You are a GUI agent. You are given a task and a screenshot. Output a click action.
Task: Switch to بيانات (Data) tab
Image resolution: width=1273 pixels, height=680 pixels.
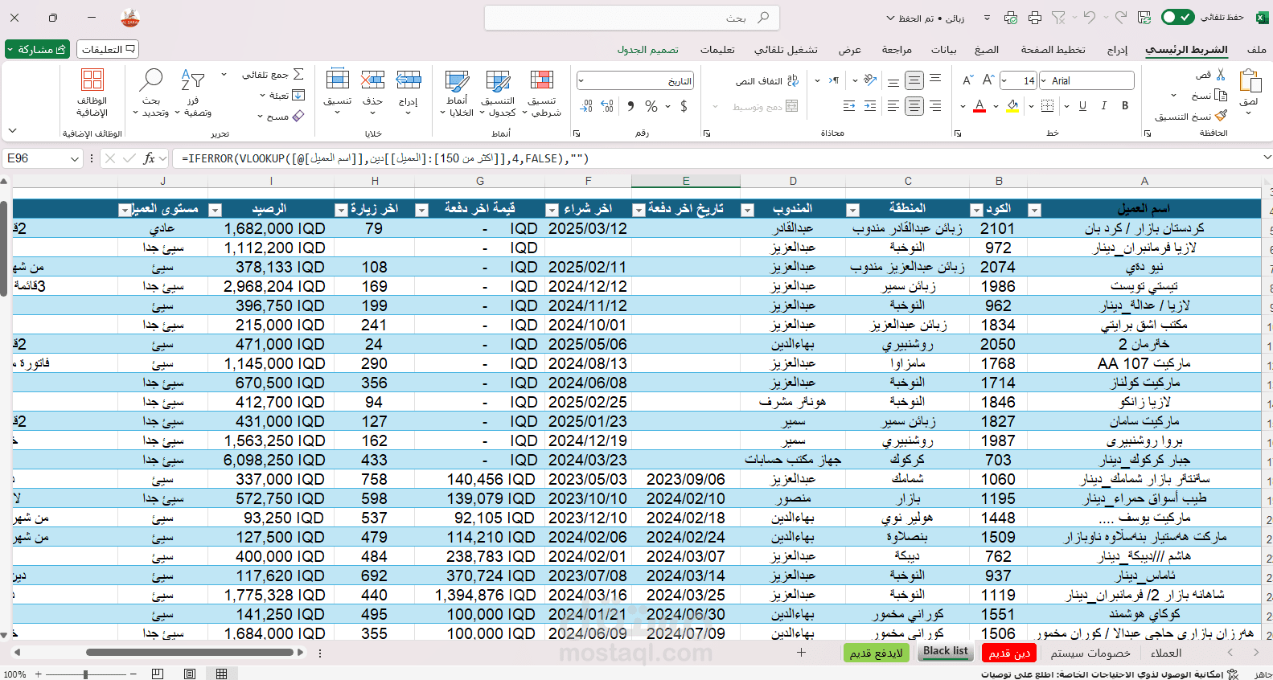pyautogui.click(x=943, y=50)
